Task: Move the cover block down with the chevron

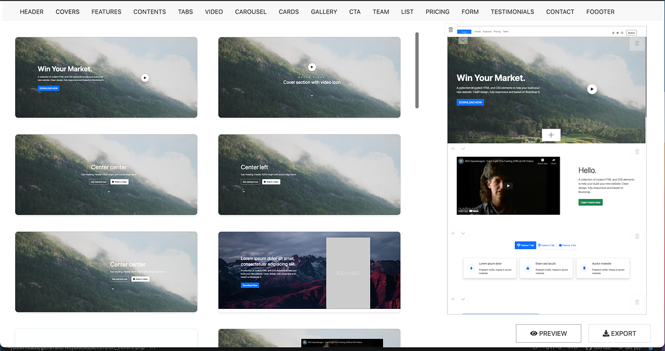Action: tap(463, 40)
